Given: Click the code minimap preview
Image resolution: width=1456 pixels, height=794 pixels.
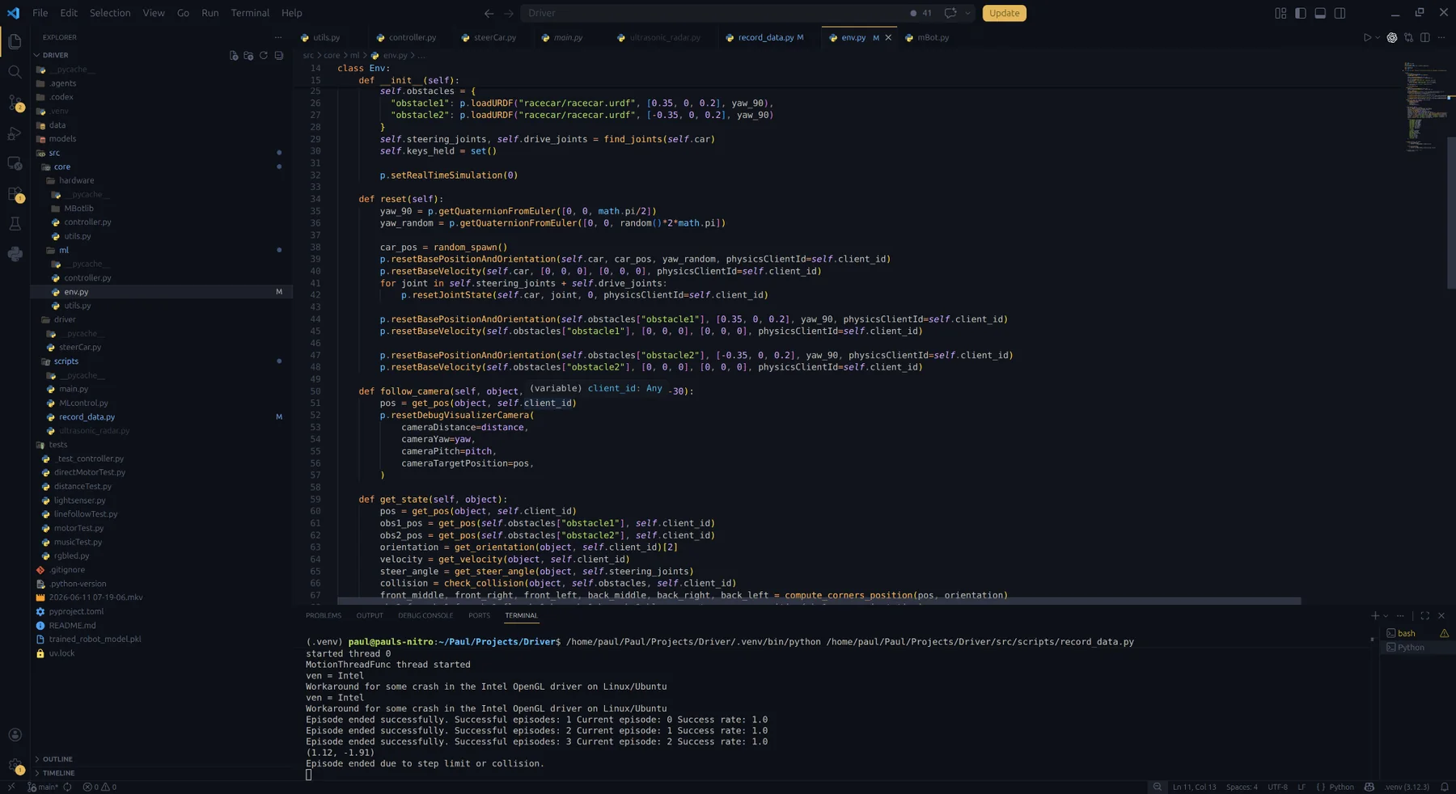Looking at the screenshot, I should coord(1425,105).
